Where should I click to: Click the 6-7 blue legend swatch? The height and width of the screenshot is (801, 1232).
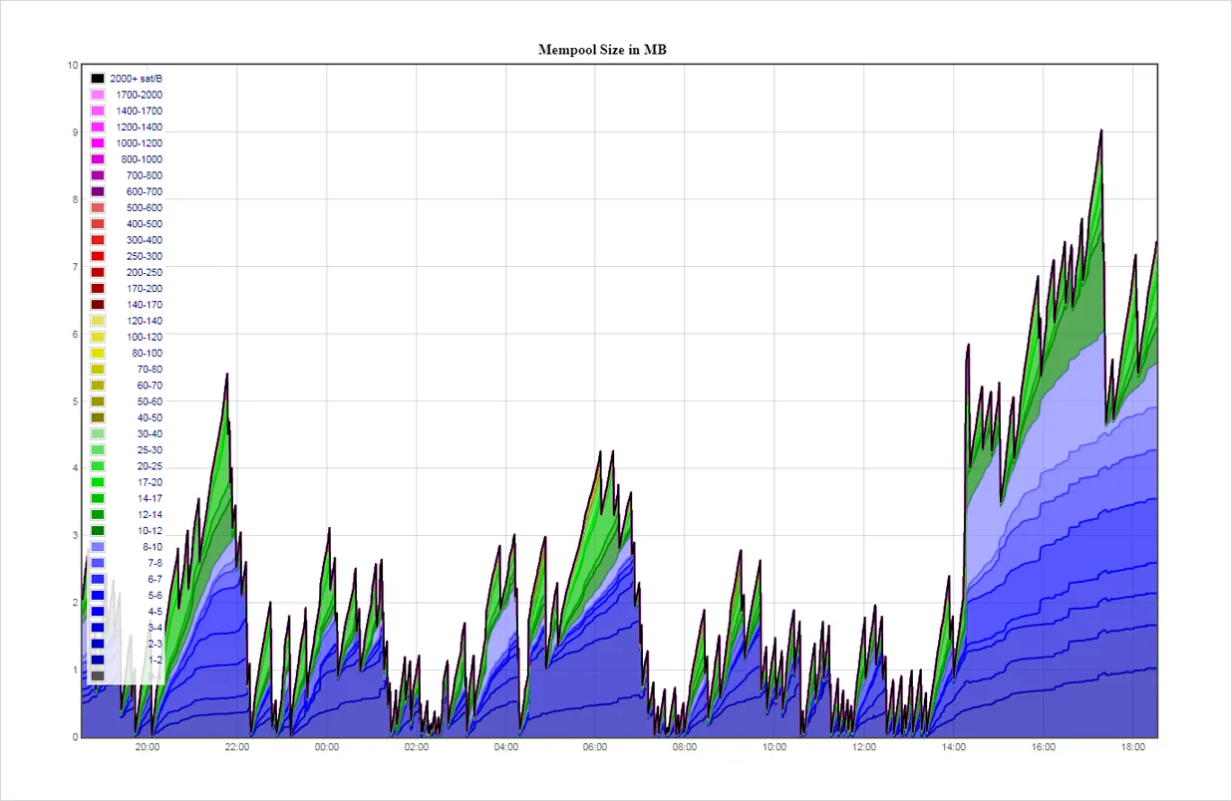[x=98, y=579]
